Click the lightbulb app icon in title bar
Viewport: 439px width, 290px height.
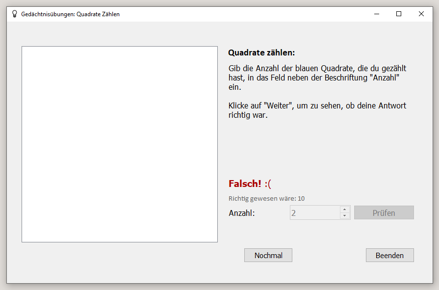pyautogui.click(x=15, y=14)
